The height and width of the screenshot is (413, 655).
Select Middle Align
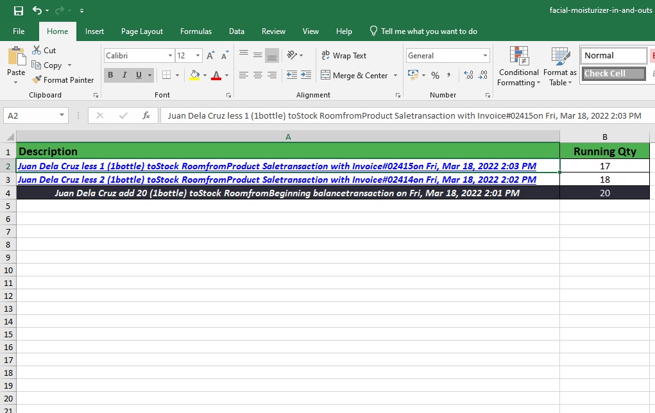pos(258,55)
